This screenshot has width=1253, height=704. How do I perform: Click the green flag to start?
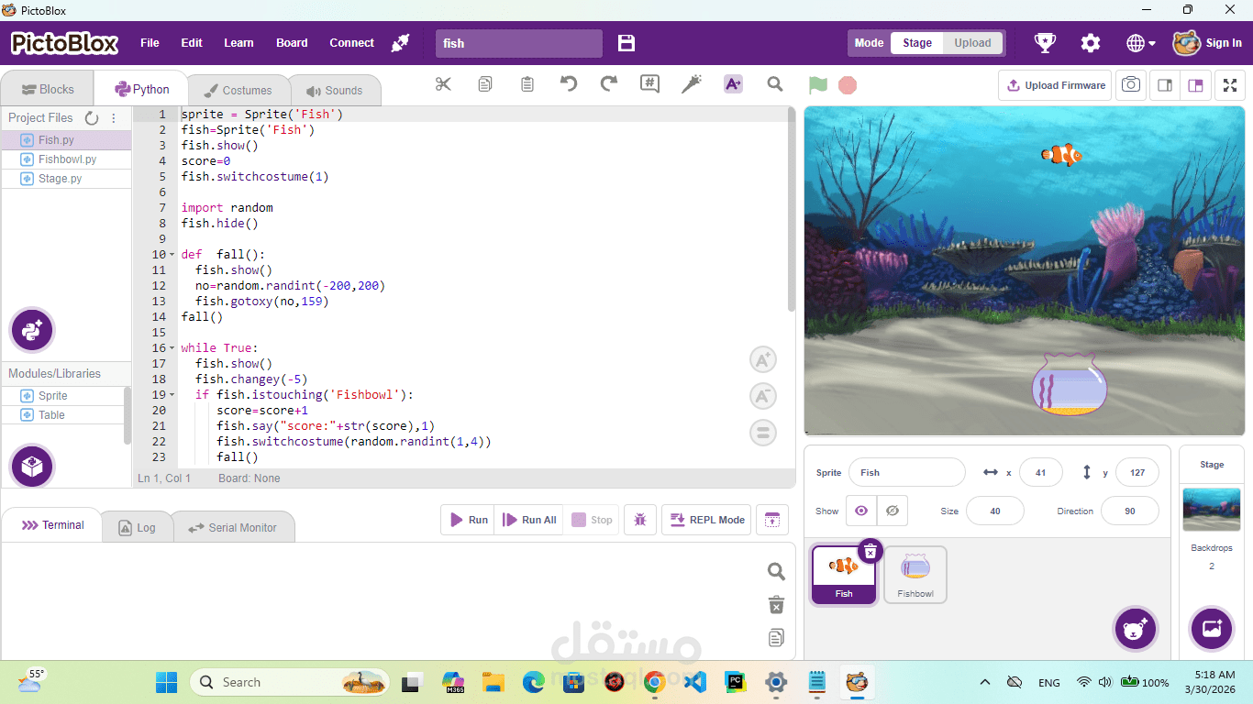(818, 85)
